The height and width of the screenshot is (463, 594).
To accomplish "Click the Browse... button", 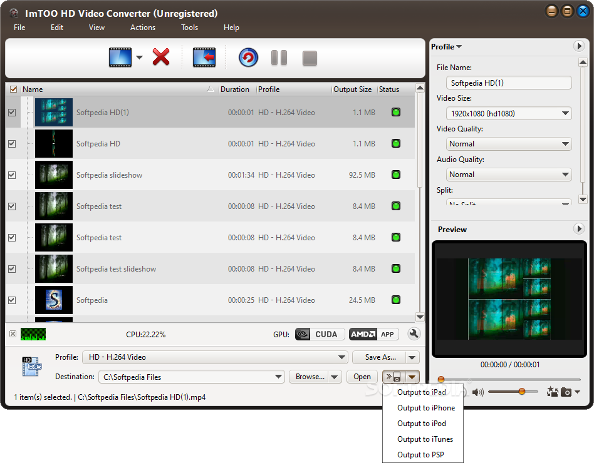I will click(x=309, y=377).
